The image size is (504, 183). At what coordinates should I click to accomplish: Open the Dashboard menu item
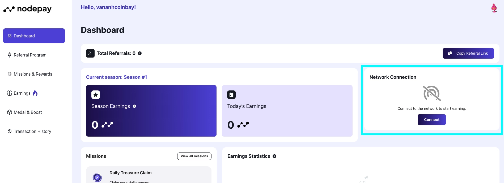coord(34,36)
